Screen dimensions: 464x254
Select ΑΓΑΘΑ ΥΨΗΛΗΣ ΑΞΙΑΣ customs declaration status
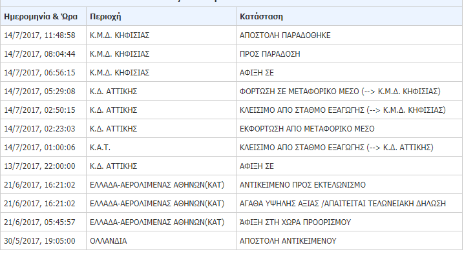[x=343, y=204]
